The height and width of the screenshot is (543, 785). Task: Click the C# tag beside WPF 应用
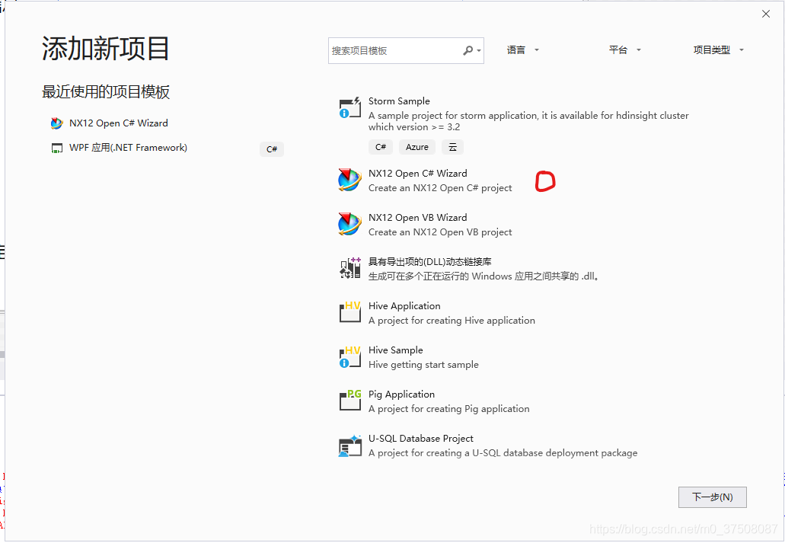point(272,149)
